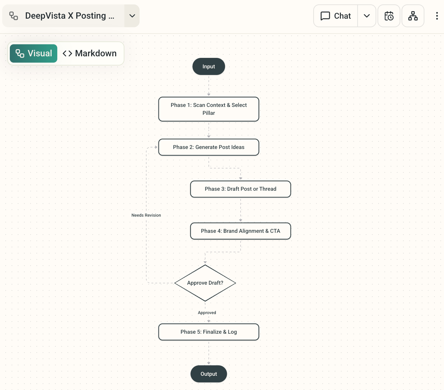Open the DeepVista X Posting title dropdown
444x390 pixels.
(132, 16)
